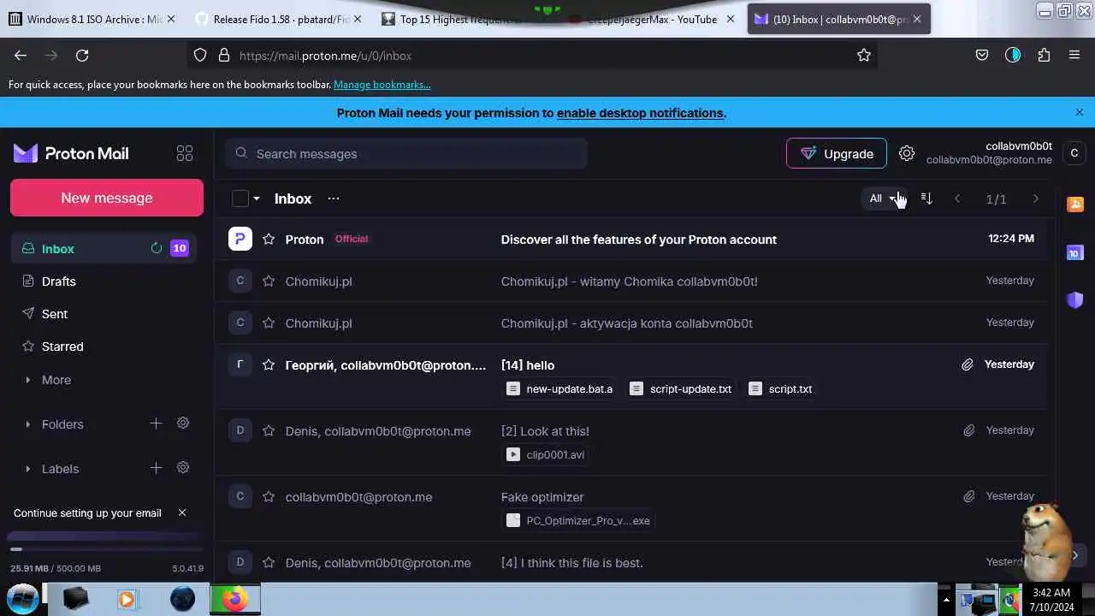Open the Proton apps grid icon

pos(184,154)
